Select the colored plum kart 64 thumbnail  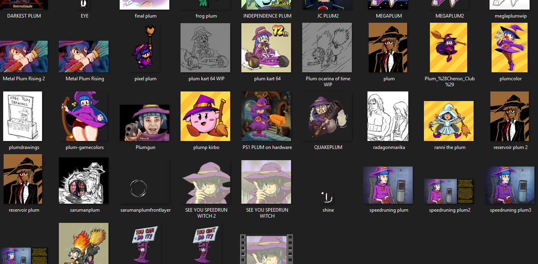(x=266, y=48)
